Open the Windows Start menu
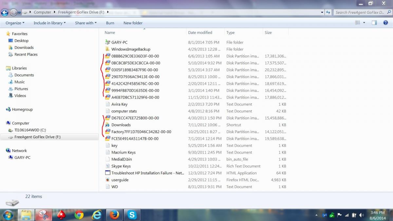This screenshot has width=393, height=221. (8, 215)
